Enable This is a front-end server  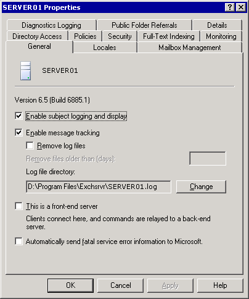pyautogui.click(x=18, y=206)
